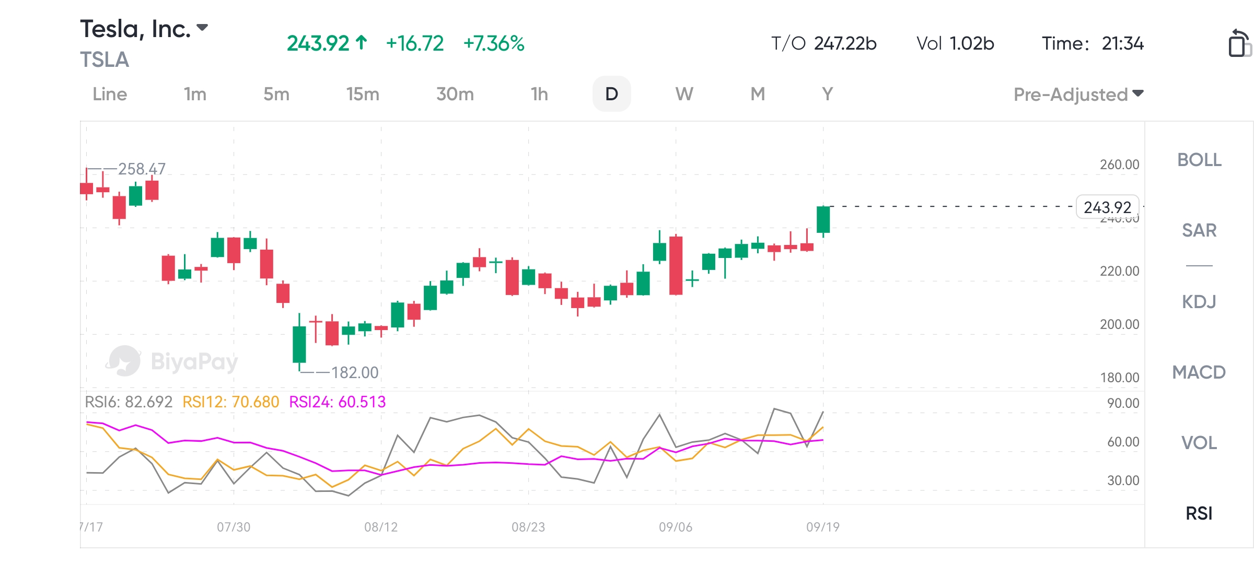The width and height of the screenshot is (1254, 564).
Task: Click the RSI12: 70.680 value
Action: click(x=231, y=402)
